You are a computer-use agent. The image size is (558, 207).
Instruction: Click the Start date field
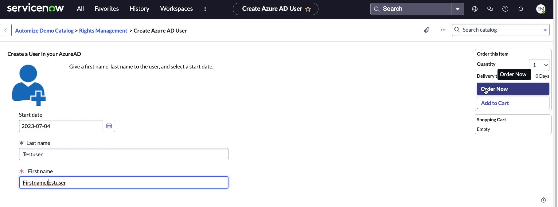[x=61, y=126]
